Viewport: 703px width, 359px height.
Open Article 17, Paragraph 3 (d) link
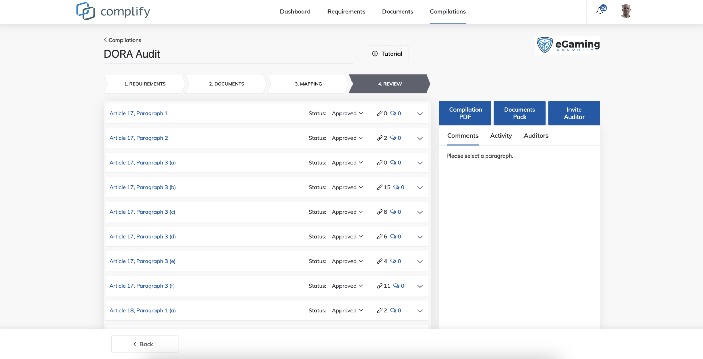pyautogui.click(x=142, y=236)
